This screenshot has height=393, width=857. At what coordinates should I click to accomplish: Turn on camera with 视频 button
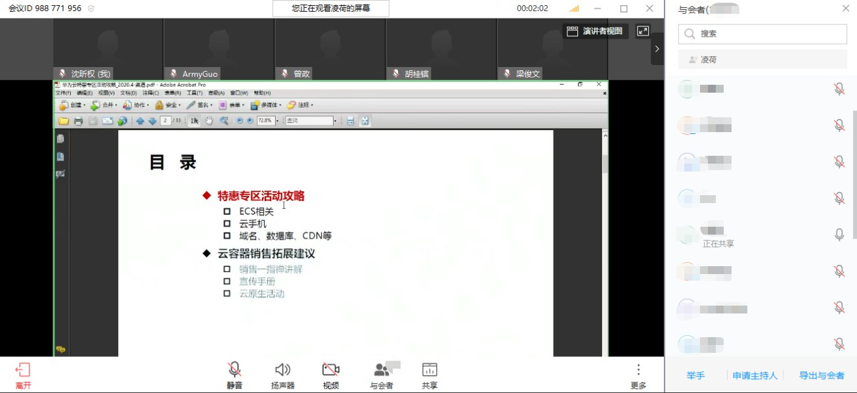click(331, 375)
